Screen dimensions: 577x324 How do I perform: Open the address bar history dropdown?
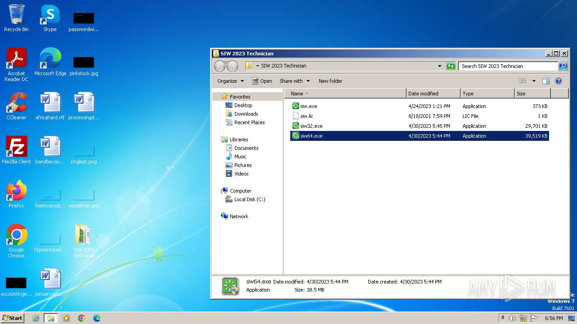click(440, 66)
